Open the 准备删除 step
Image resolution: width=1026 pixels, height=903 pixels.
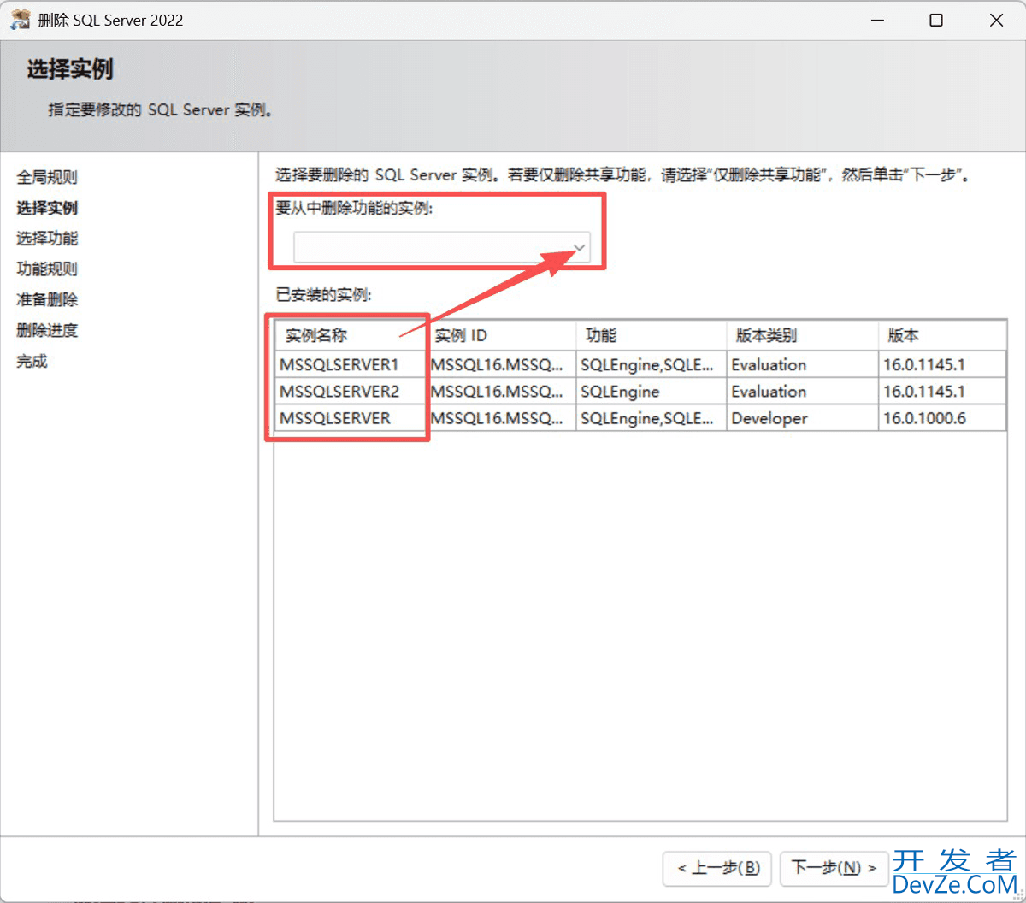point(46,300)
